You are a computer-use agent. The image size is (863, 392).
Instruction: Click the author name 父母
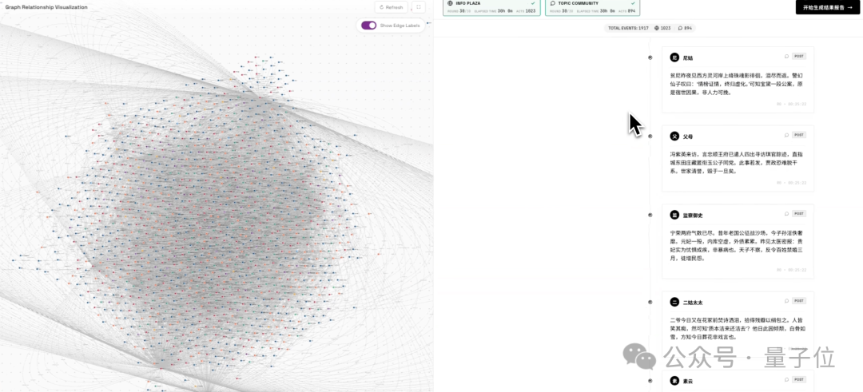(687, 137)
